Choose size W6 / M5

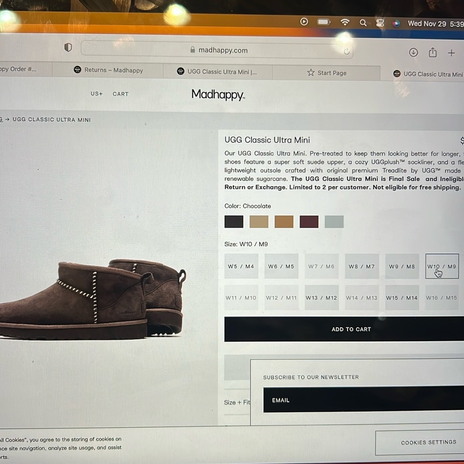281,266
